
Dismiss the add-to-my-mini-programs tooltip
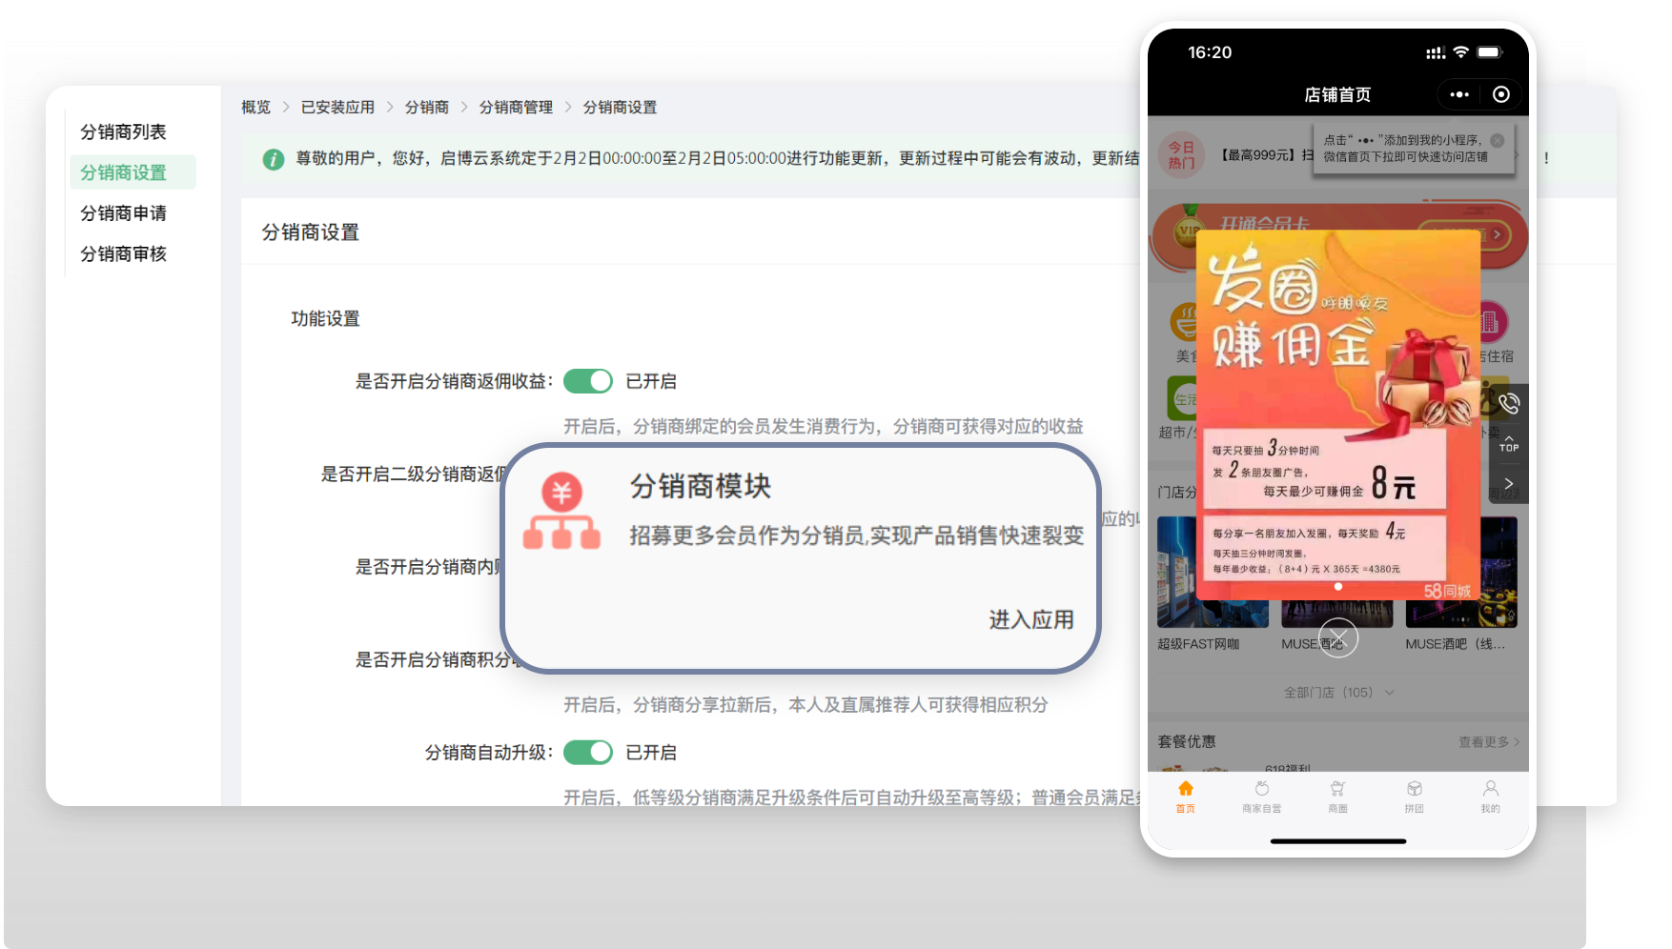tap(1497, 140)
